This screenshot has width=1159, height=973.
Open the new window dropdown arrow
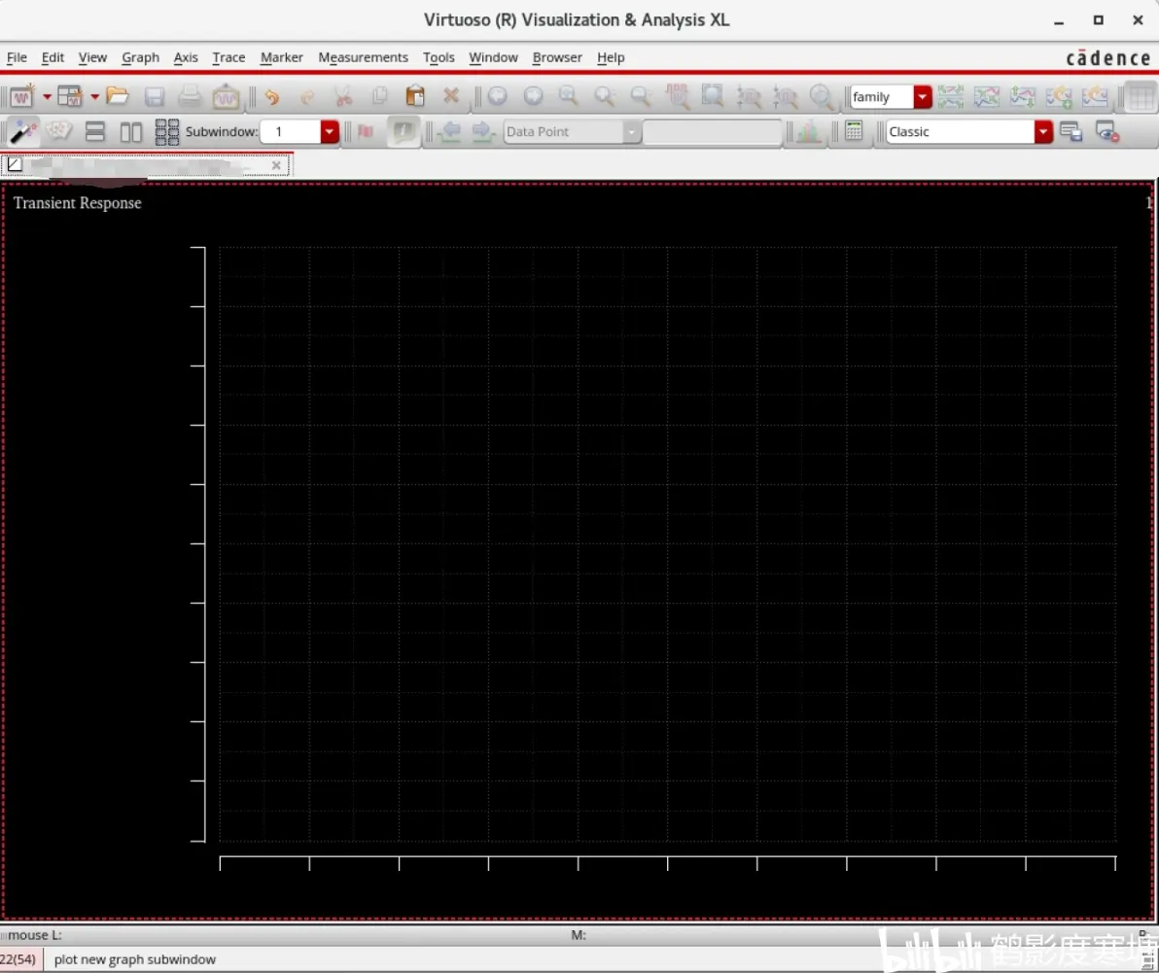coord(47,97)
